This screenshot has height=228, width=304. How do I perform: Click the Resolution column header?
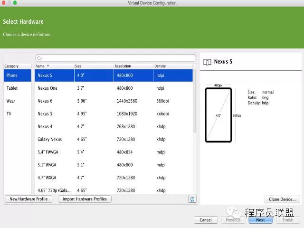click(133, 66)
